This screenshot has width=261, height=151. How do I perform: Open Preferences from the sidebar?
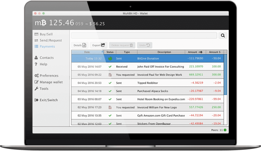(47, 75)
